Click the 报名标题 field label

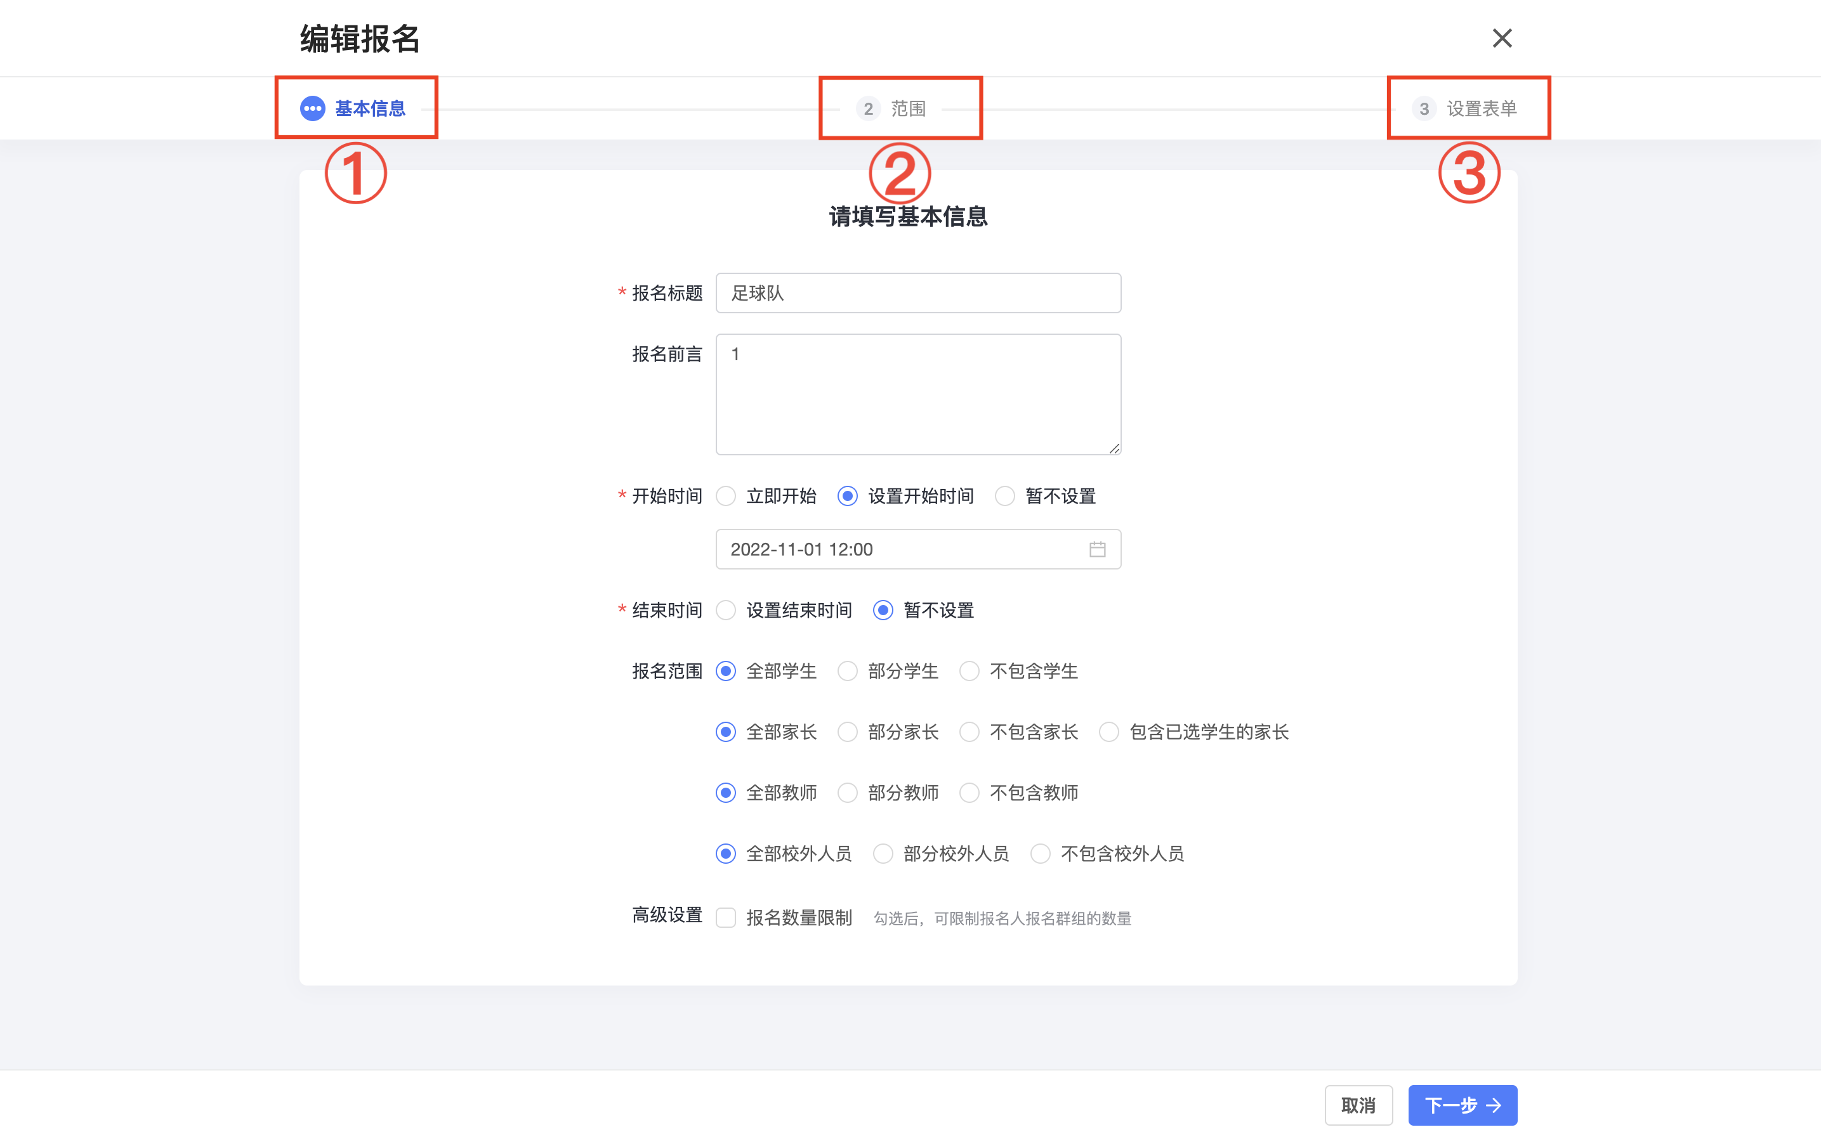click(667, 293)
